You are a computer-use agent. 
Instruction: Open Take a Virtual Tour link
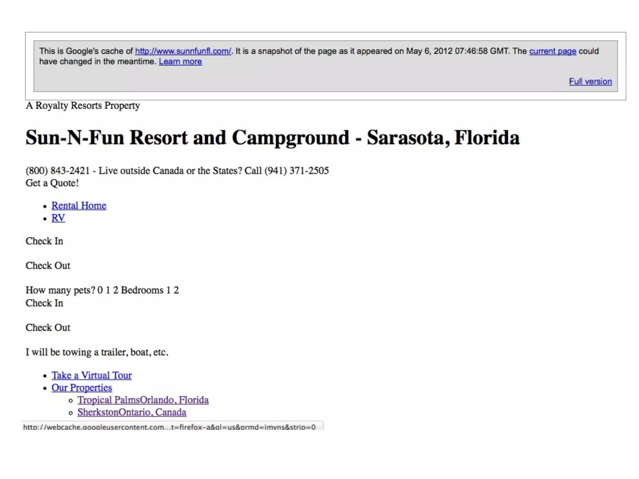[91, 375]
